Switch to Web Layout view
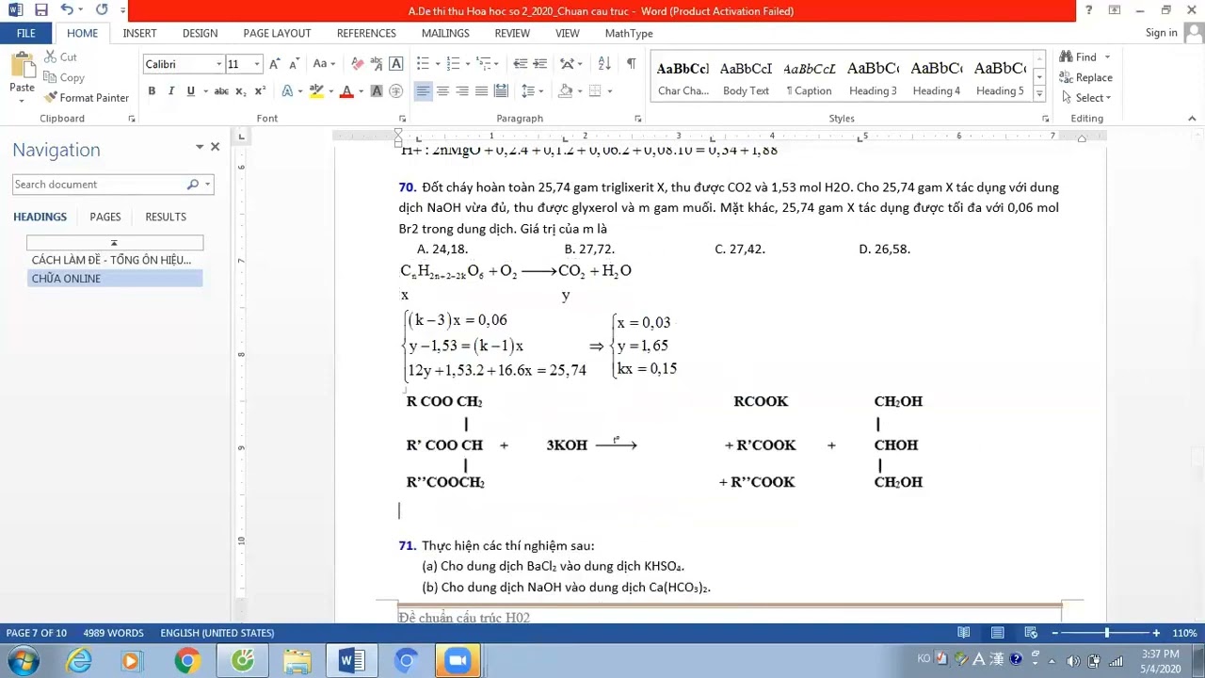Viewport: 1205px width, 678px height. [x=1030, y=633]
